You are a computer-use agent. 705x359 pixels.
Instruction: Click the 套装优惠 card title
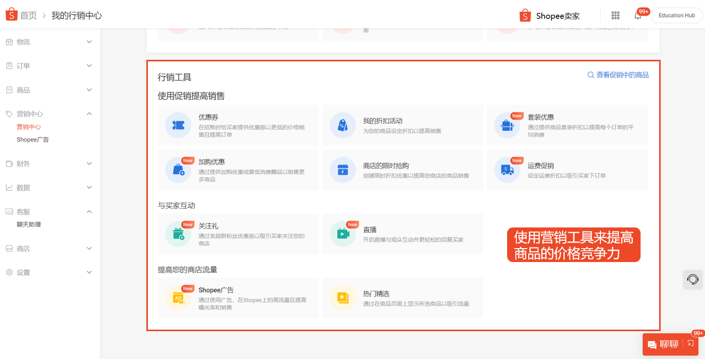point(541,117)
